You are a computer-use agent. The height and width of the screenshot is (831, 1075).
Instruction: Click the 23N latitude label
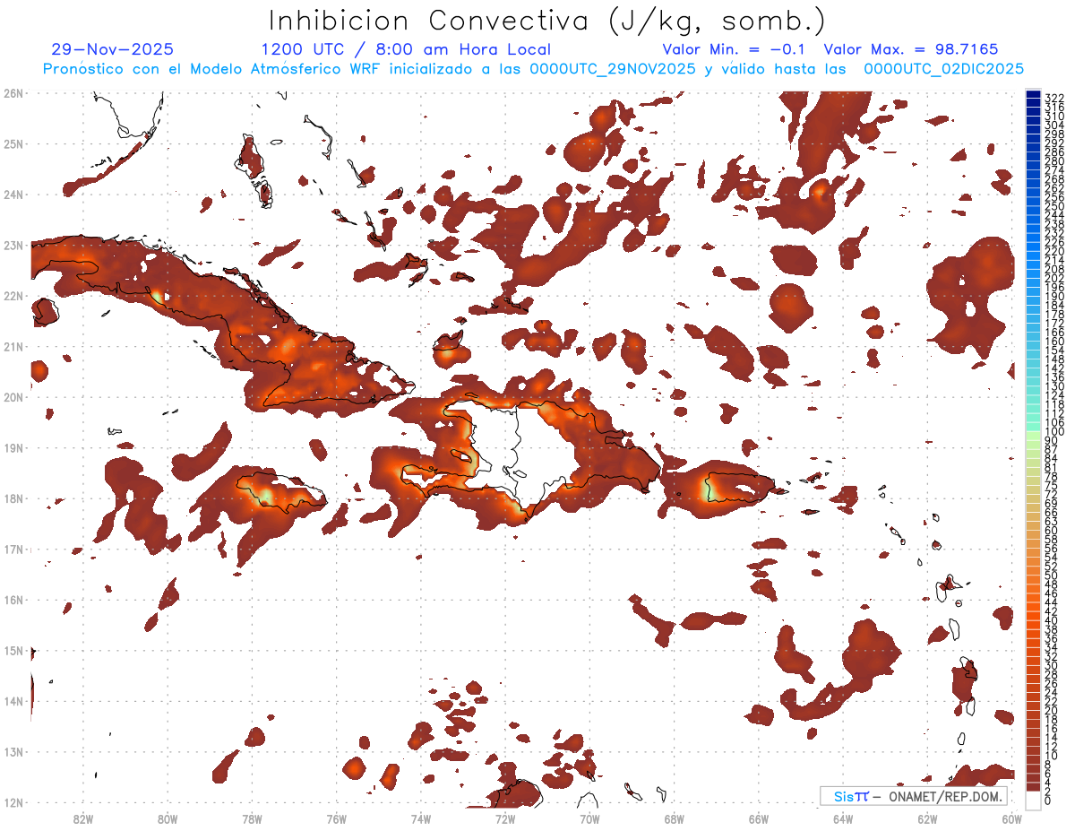tap(13, 245)
